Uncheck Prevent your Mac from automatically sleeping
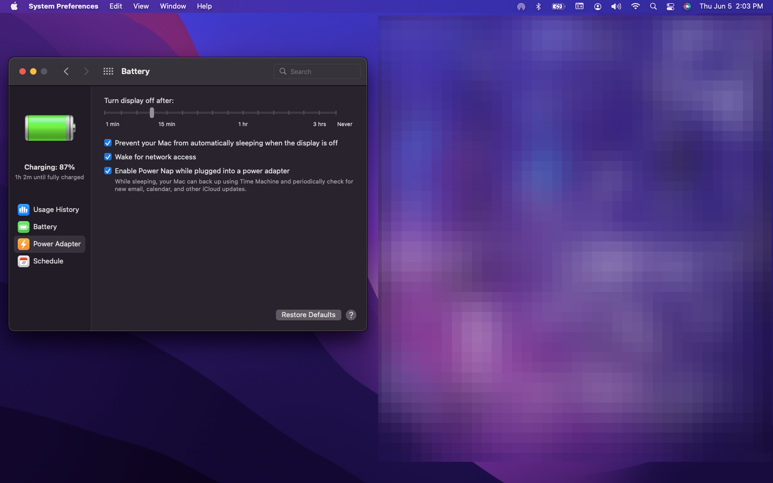The height and width of the screenshot is (483, 773). [x=108, y=143]
